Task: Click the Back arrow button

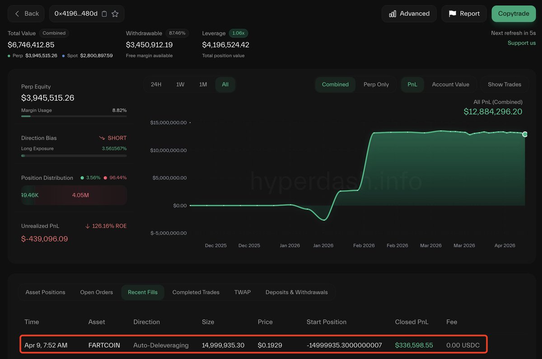Action: (x=26, y=14)
